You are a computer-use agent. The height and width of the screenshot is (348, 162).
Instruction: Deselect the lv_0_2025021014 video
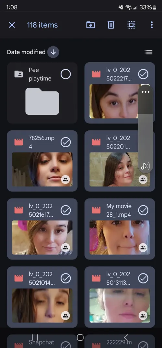[65, 278]
